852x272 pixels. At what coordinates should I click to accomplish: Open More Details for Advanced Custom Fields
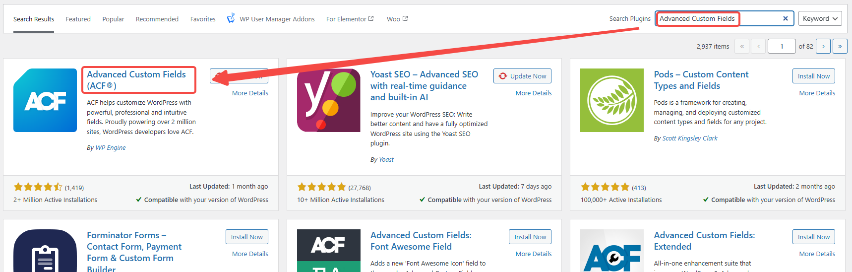point(250,93)
